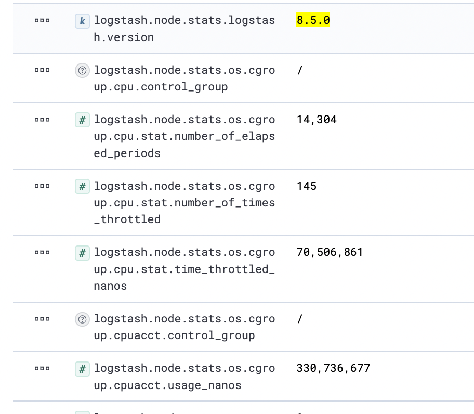Open actions menu for cpu.control_group row
This screenshot has width=474, height=414.
[x=42, y=70]
